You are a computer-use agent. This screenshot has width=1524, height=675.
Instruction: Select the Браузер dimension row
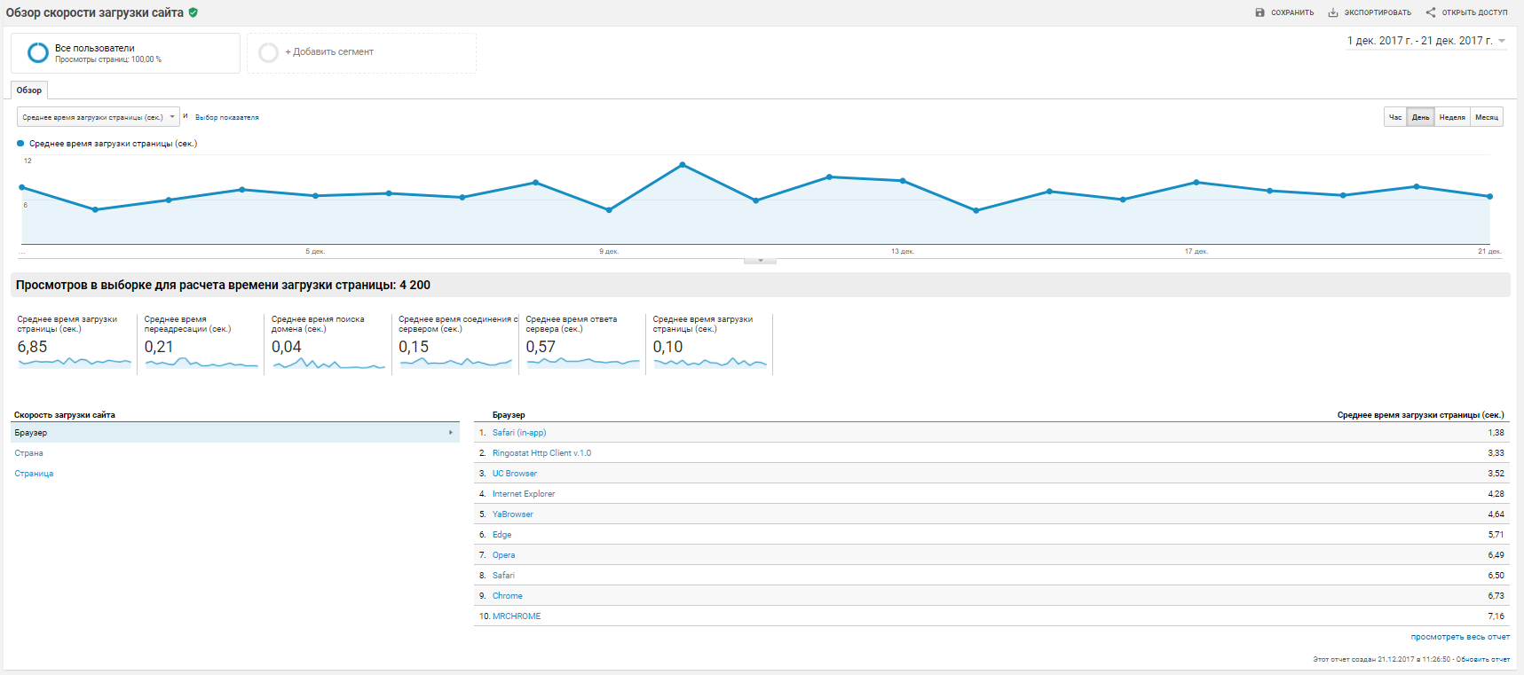click(x=235, y=433)
